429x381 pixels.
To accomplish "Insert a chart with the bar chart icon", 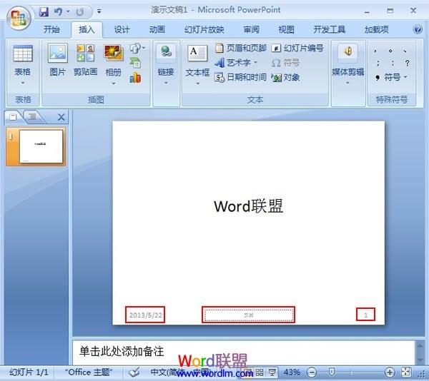I will click(135, 78).
